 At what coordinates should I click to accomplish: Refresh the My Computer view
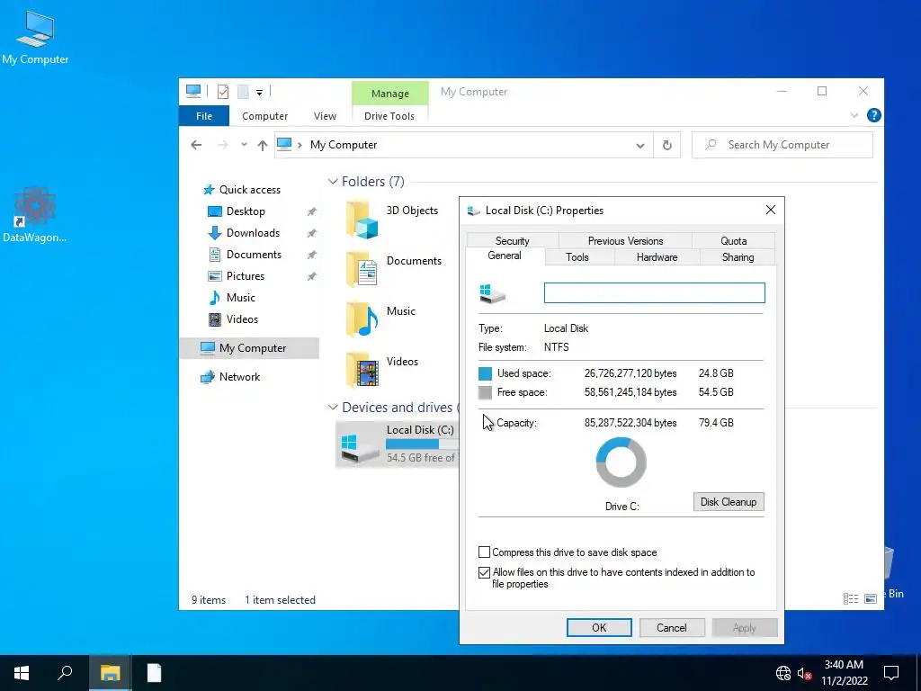(666, 145)
